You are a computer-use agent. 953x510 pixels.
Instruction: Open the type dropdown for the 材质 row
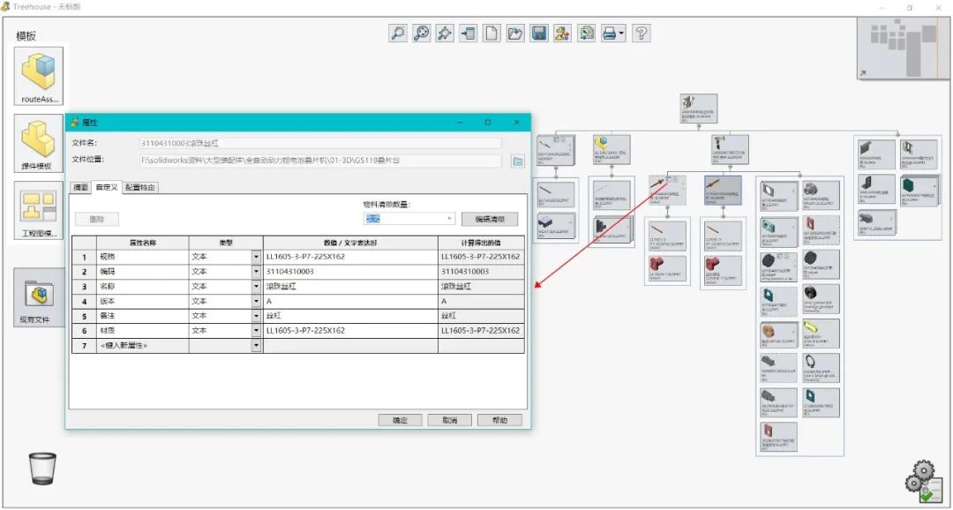257,331
